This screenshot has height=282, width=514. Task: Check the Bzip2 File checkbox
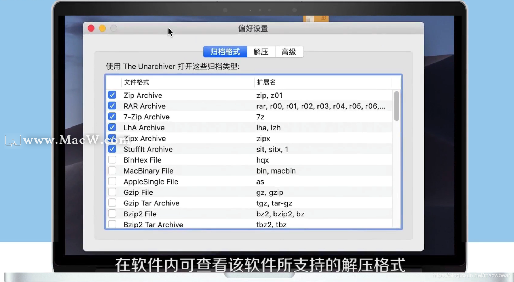112,214
